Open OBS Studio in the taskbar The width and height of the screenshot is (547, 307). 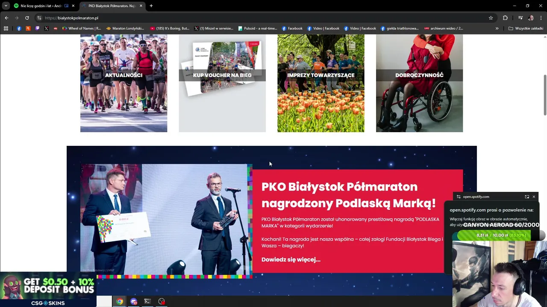tap(162, 301)
